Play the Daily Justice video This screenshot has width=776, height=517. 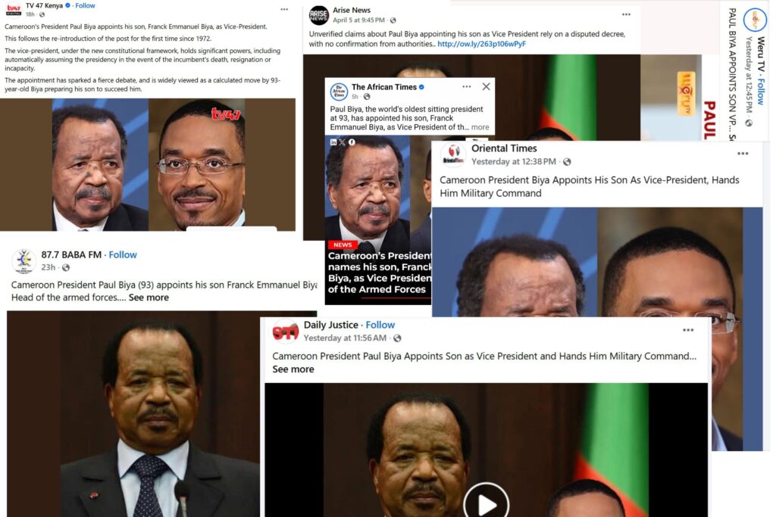[x=486, y=503]
